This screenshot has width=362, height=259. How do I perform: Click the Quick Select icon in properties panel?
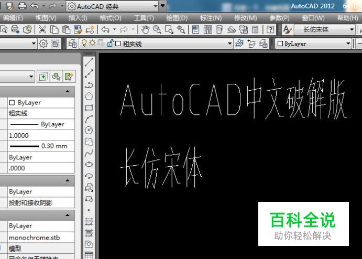pyautogui.click(x=69, y=77)
